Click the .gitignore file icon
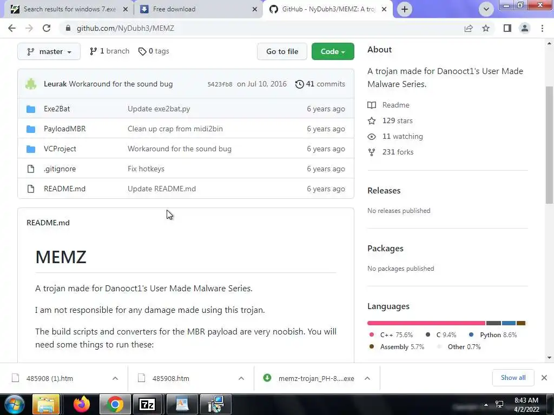The width and height of the screenshot is (554, 415). click(31, 169)
